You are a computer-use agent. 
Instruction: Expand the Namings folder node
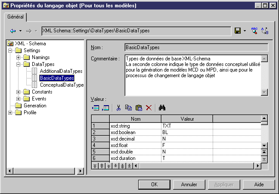click(18, 57)
